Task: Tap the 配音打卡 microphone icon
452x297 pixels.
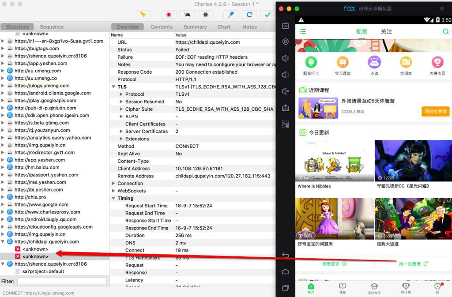Action: 311,62
